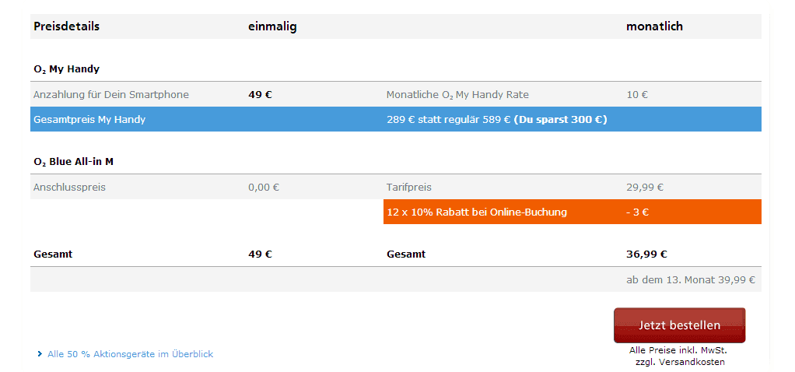Click the Anschlusspreis 0,00 € value

point(264,188)
